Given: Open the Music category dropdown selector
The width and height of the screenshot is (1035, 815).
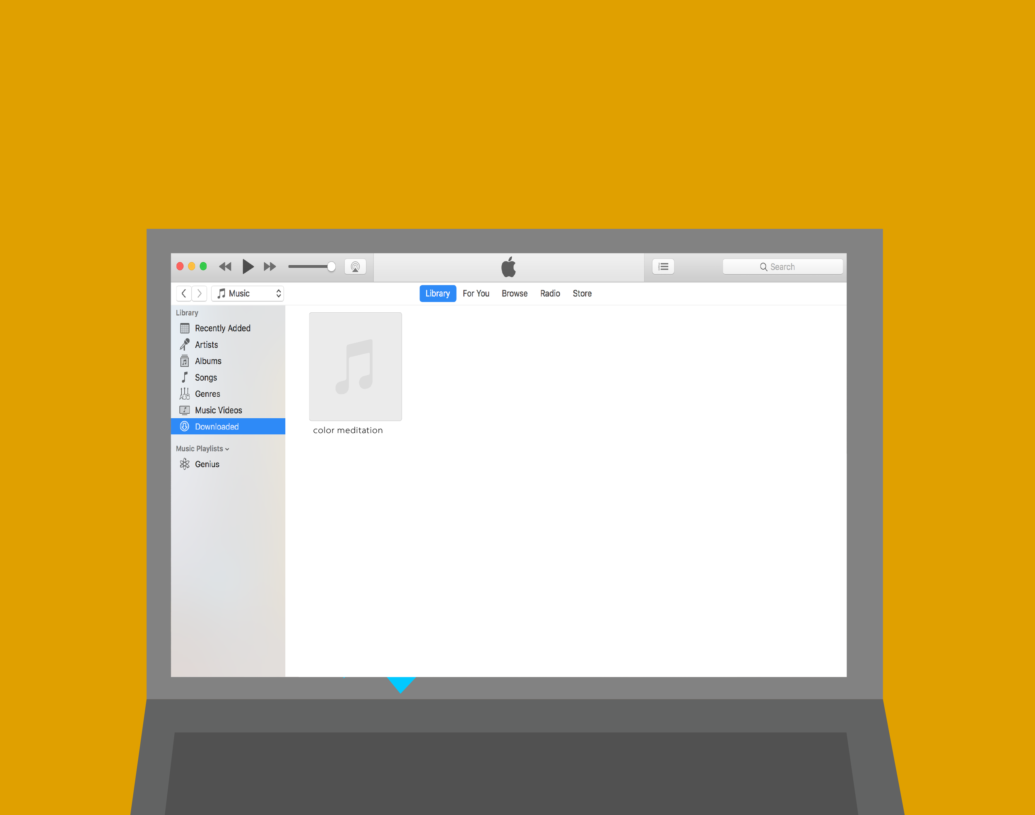Looking at the screenshot, I should [x=248, y=293].
